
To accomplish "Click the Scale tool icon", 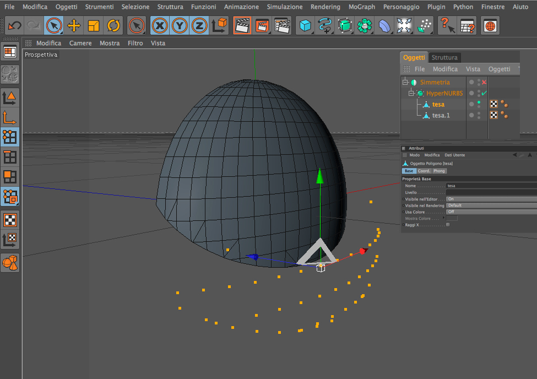I will click(x=94, y=25).
